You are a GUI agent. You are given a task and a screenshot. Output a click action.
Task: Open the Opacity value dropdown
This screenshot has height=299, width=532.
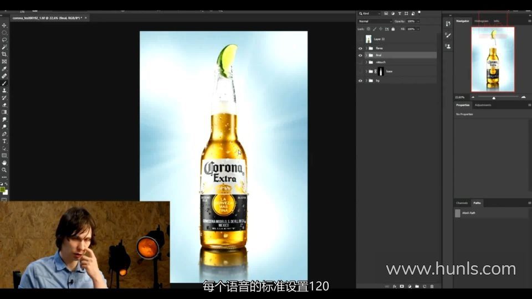coord(418,22)
